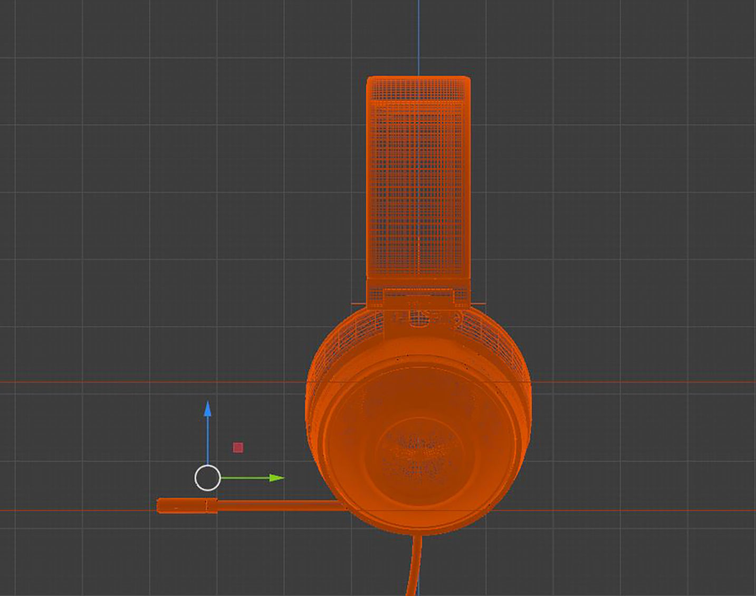The image size is (756, 596).
Task: Click the white circle at gizmo center
Action: (207, 478)
